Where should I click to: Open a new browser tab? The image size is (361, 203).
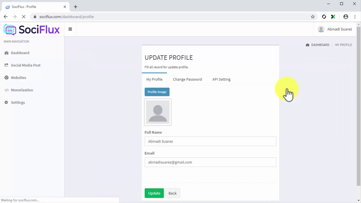click(76, 7)
